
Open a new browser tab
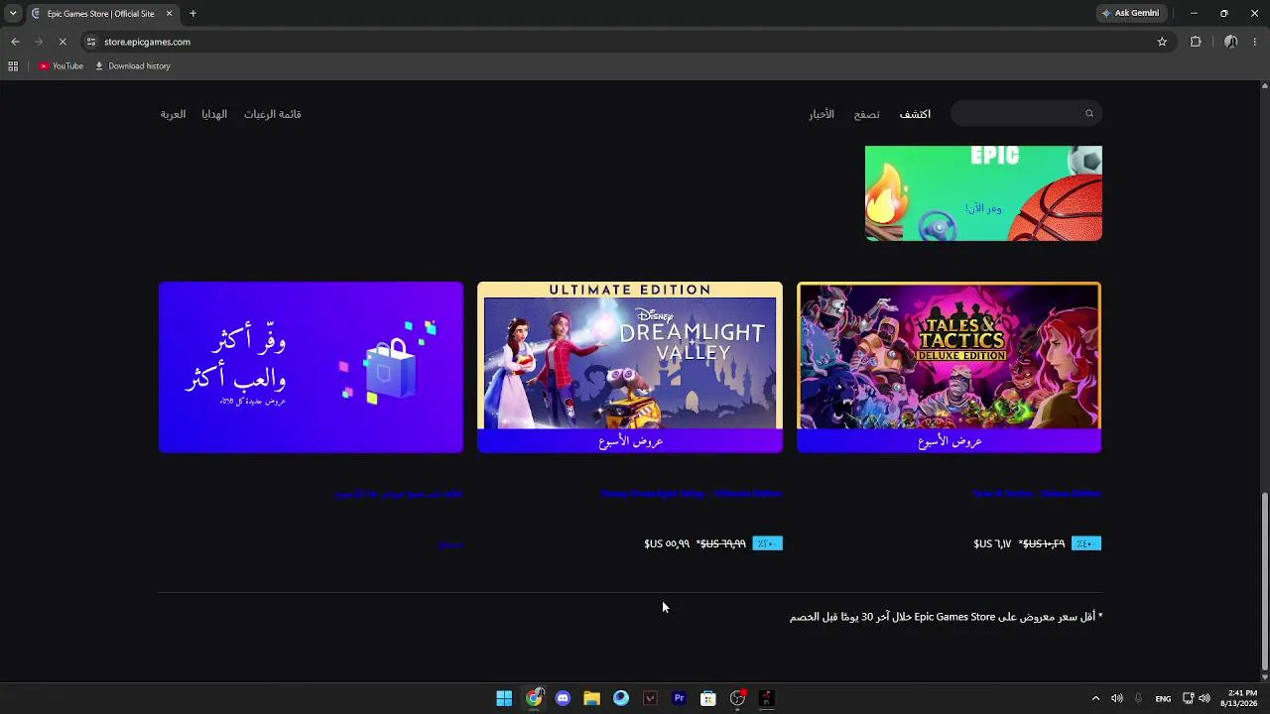192,14
